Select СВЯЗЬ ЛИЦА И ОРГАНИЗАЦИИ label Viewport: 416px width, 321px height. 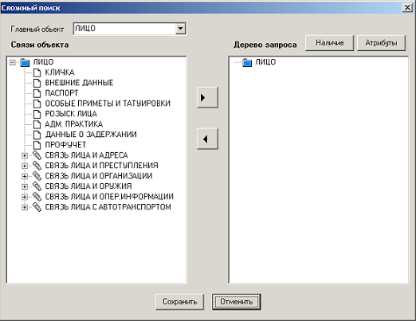(99, 176)
